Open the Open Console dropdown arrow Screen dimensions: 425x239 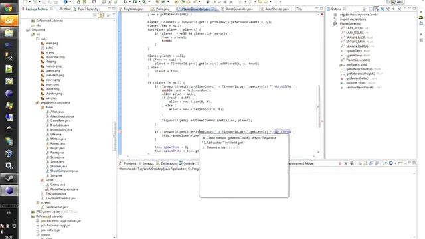pyautogui.click(x=405, y=163)
